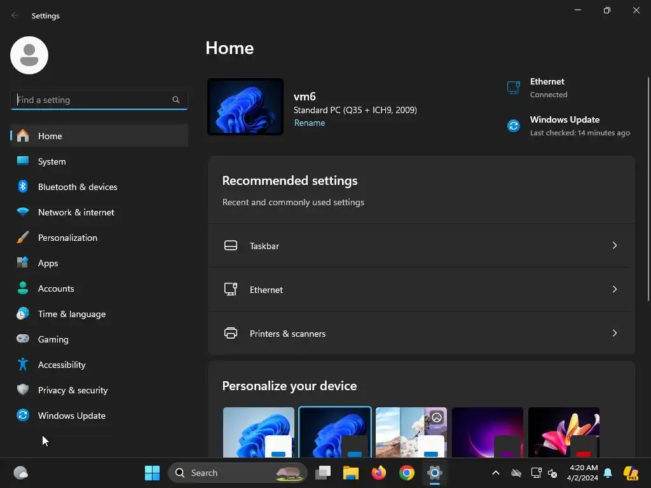Screen dimensions: 651x488
Task: Click the Rename link under vm6
Action: point(310,123)
